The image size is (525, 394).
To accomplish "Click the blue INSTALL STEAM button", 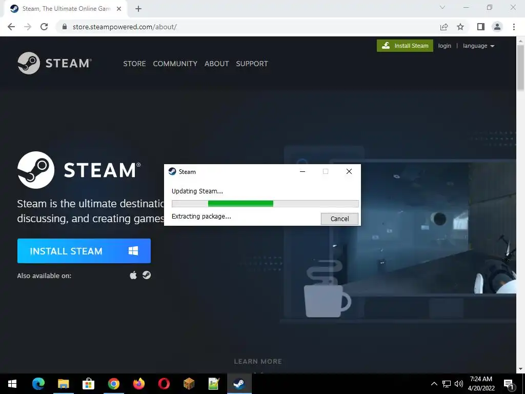I will pos(84,251).
